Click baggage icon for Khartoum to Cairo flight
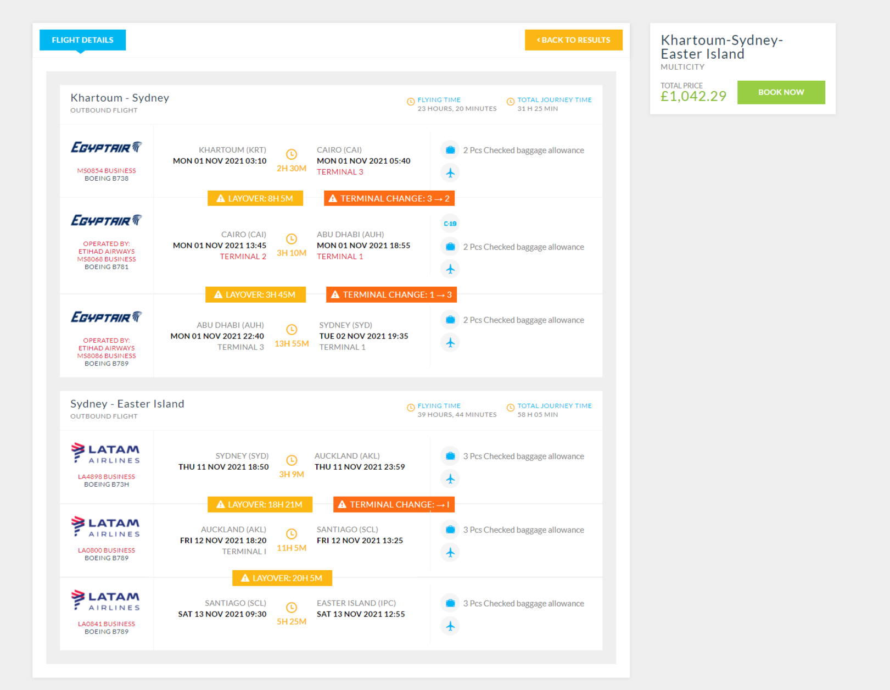The image size is (890, 690). (x=450, y=150)
